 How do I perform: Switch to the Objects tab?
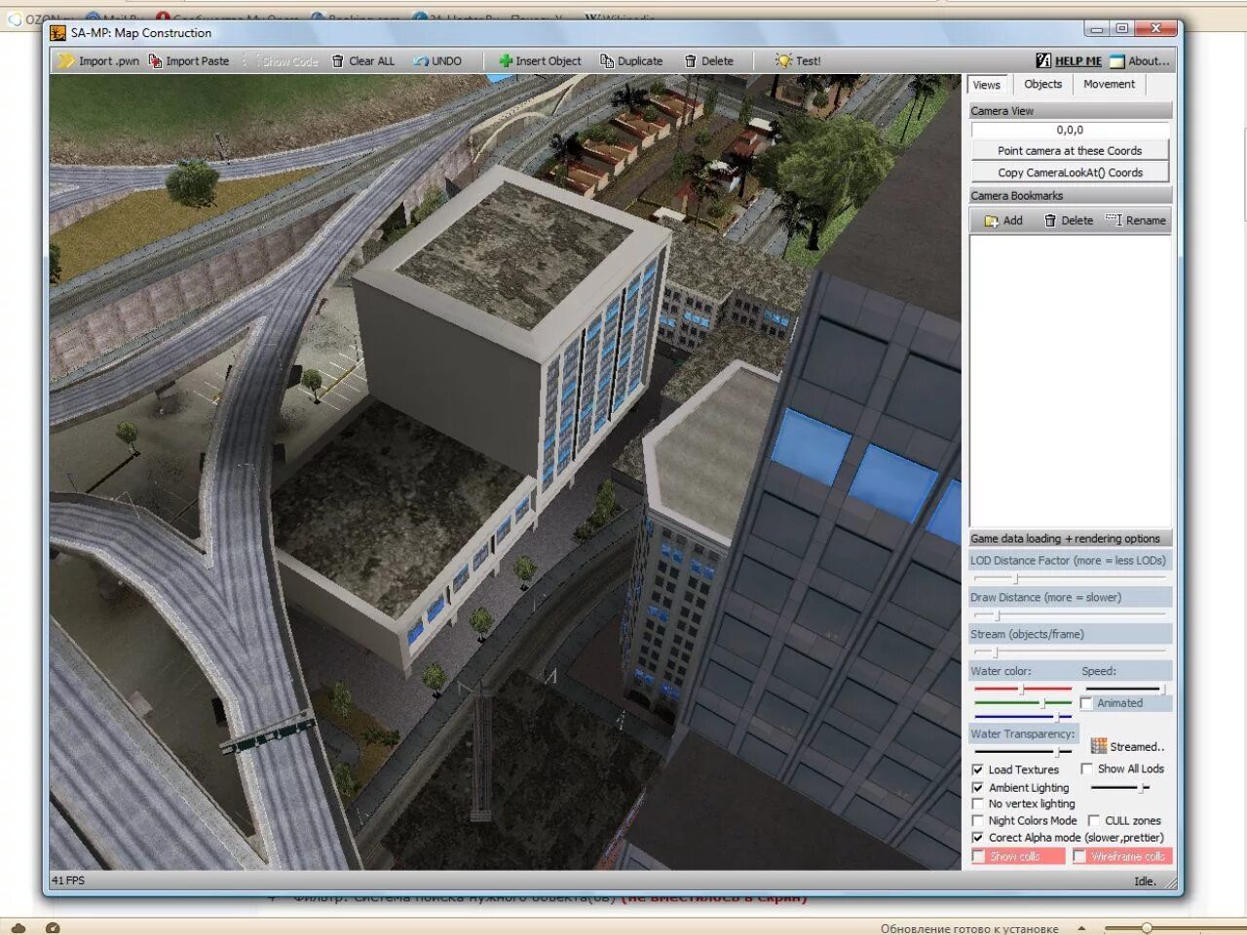point(1042,85)
